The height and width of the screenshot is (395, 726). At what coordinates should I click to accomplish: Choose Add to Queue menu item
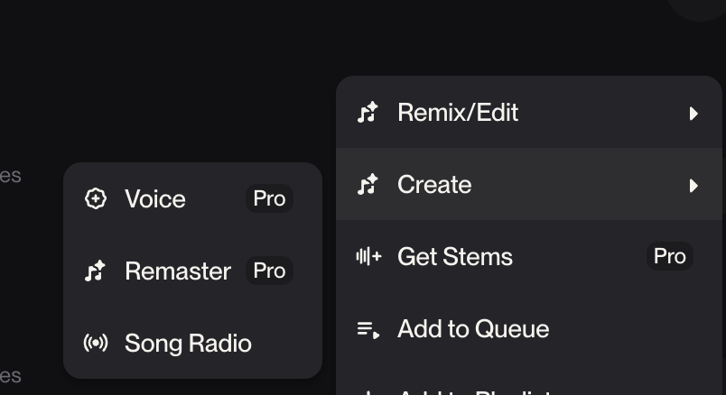[473, 329]
